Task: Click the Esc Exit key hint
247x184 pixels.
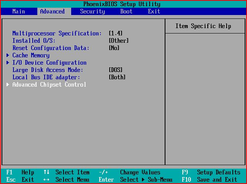Action: (x=20, y=179)
